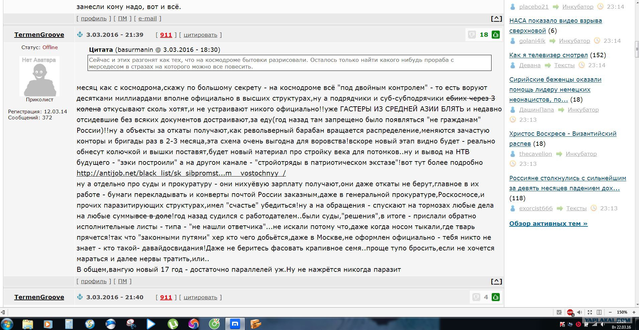Open the red 911 link on 21:39 post
Viewport: 639px width, 330px height.
coord(166,35)
